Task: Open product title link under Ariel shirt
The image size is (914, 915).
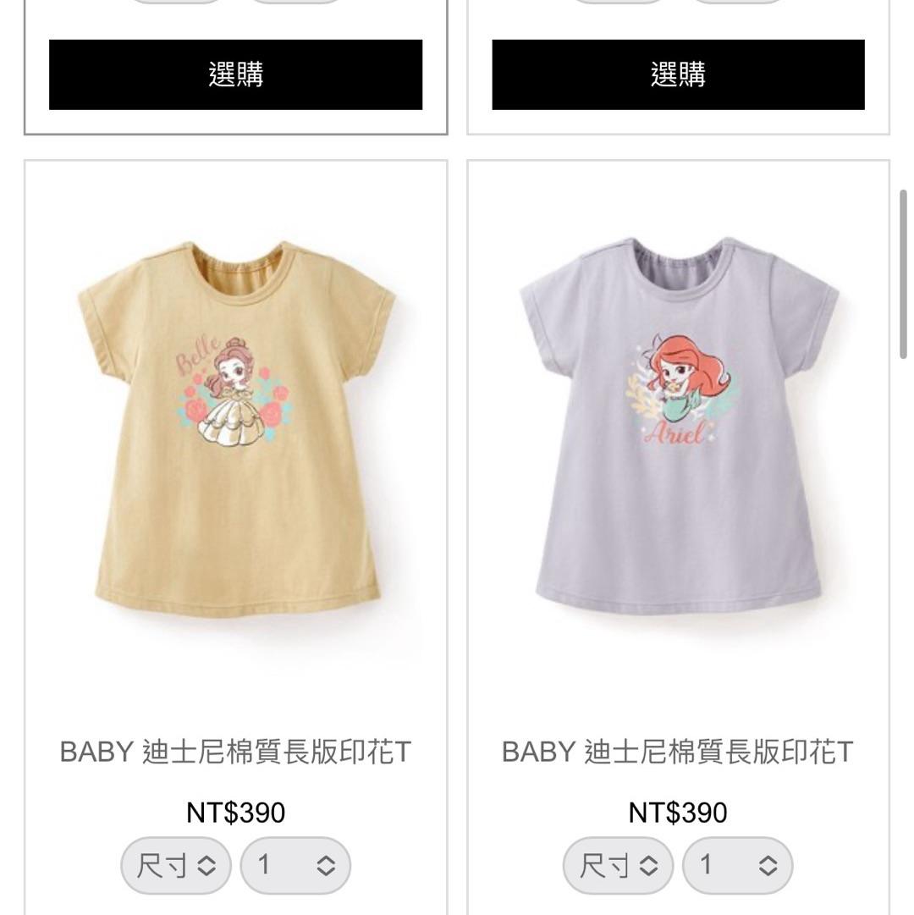Action: (678, 752)
